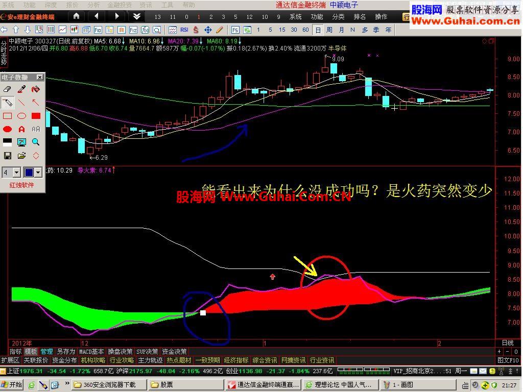Select the filled red rectangle tool

click(36, 116)
